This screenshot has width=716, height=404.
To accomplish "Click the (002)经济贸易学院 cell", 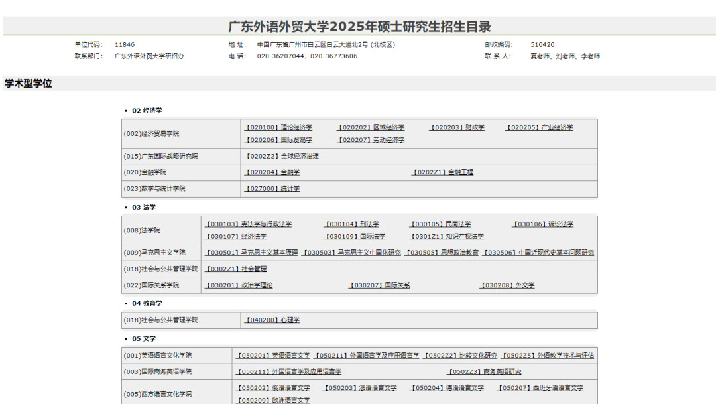I will [181, 133].
